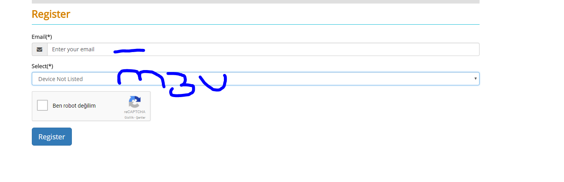Click the small dropdown arrow at Select field's end
This screenshot has height=182, width=564.
tap(475, 79)
